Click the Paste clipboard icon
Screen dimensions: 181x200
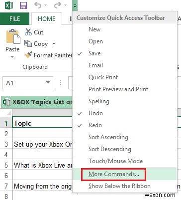tap(13, 36)
